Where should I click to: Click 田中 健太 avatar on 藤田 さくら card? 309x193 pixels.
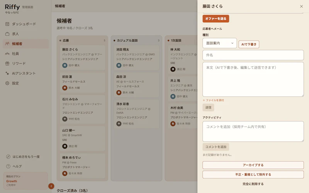65,65
